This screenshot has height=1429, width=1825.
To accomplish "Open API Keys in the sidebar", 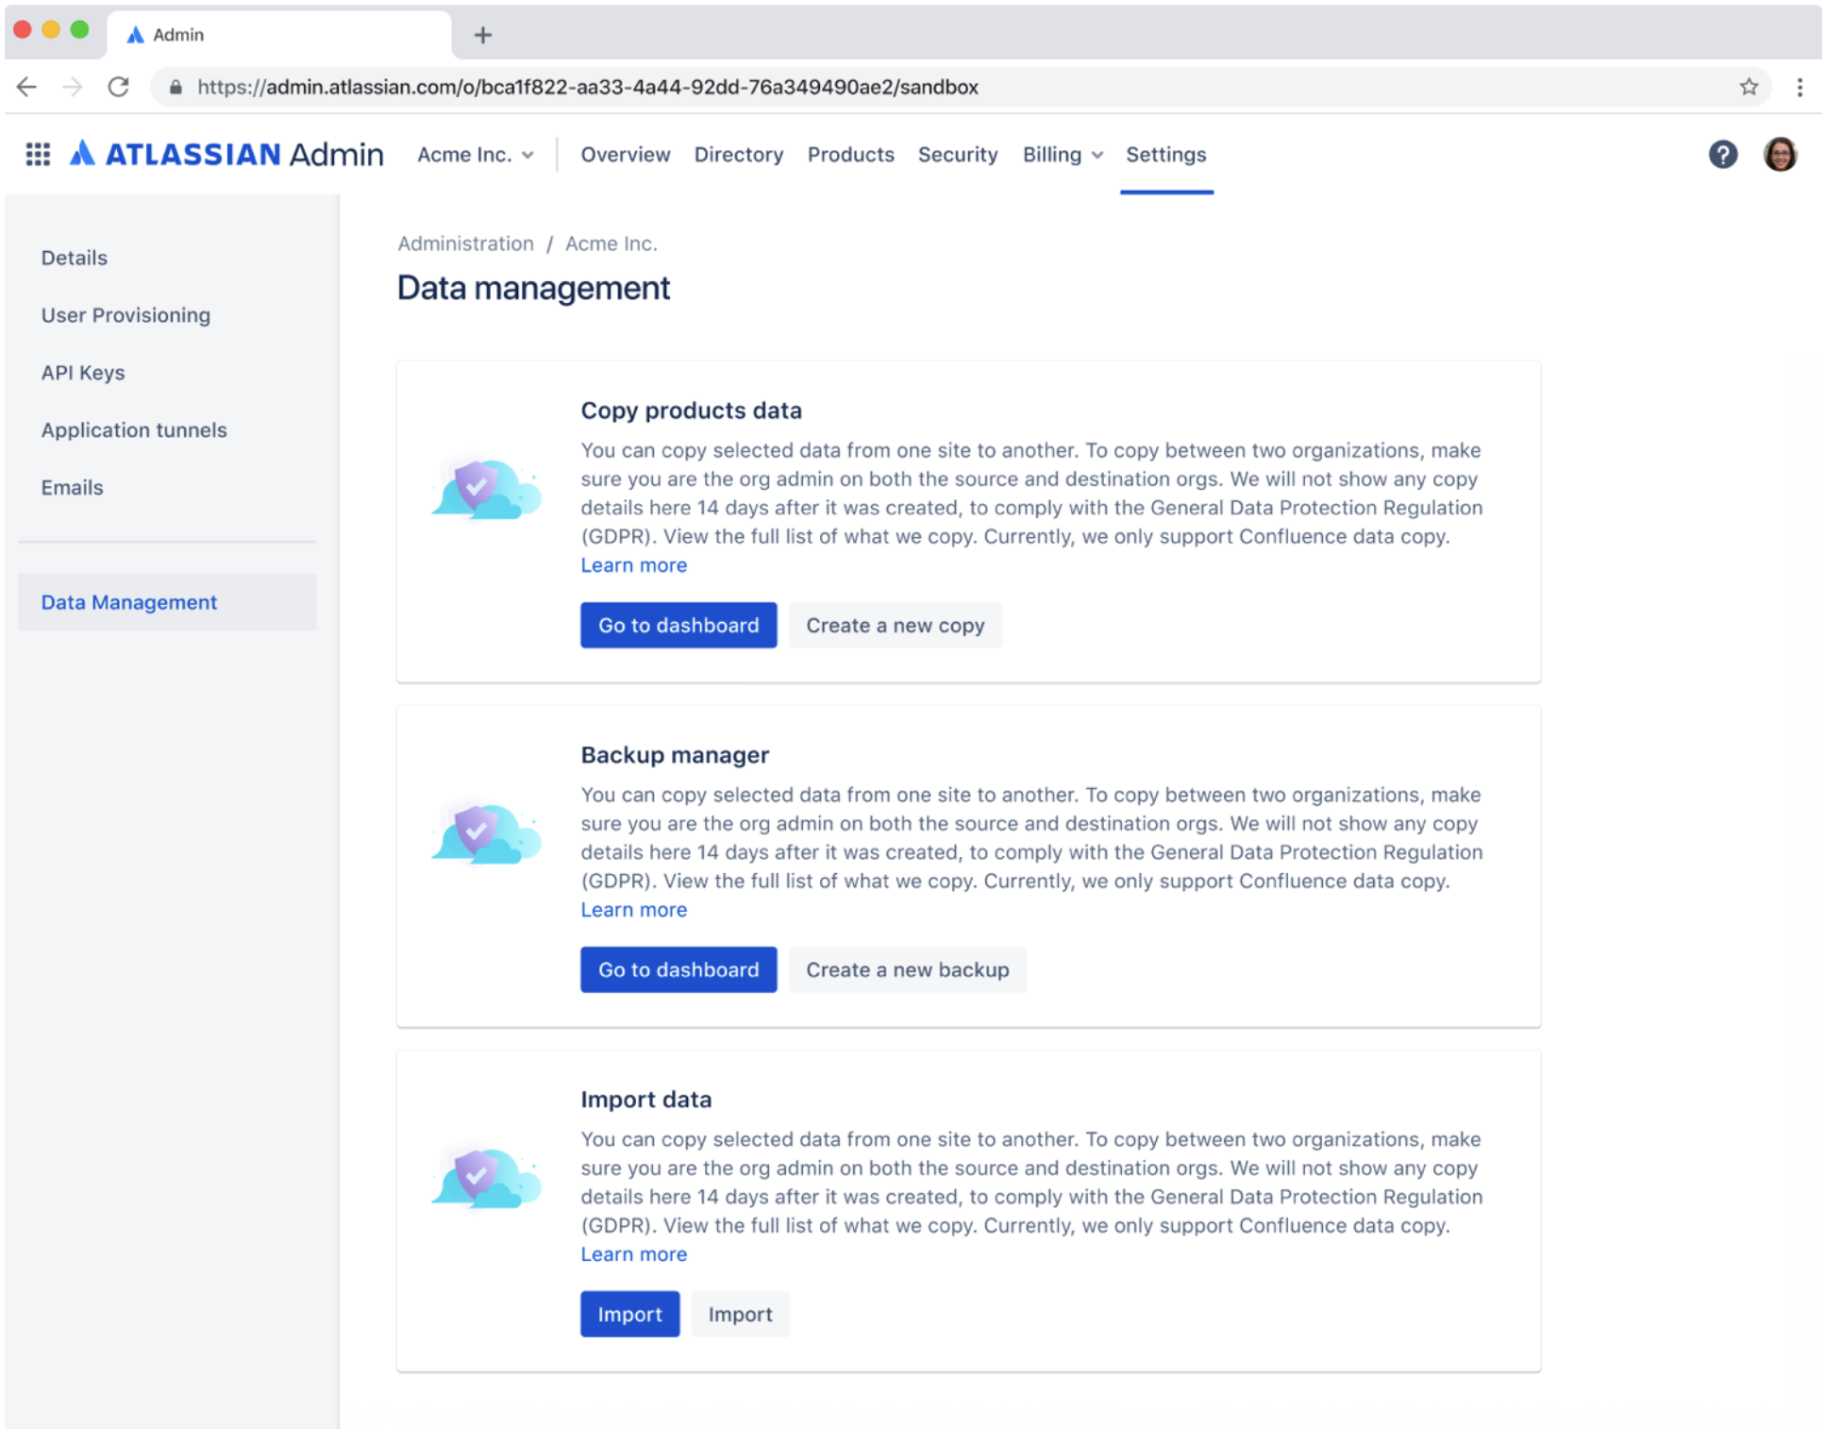I will tap(83, 373).
